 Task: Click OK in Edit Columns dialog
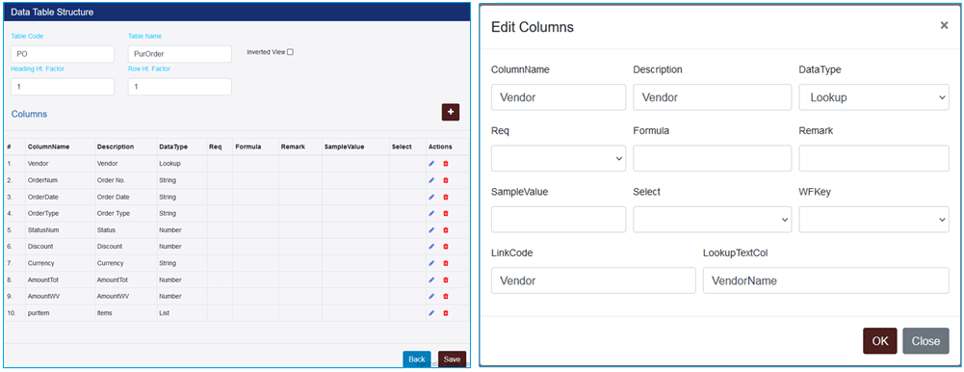click(x=880, y=340)
